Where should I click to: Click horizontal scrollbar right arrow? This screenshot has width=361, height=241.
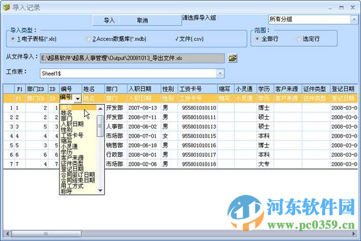354,234
